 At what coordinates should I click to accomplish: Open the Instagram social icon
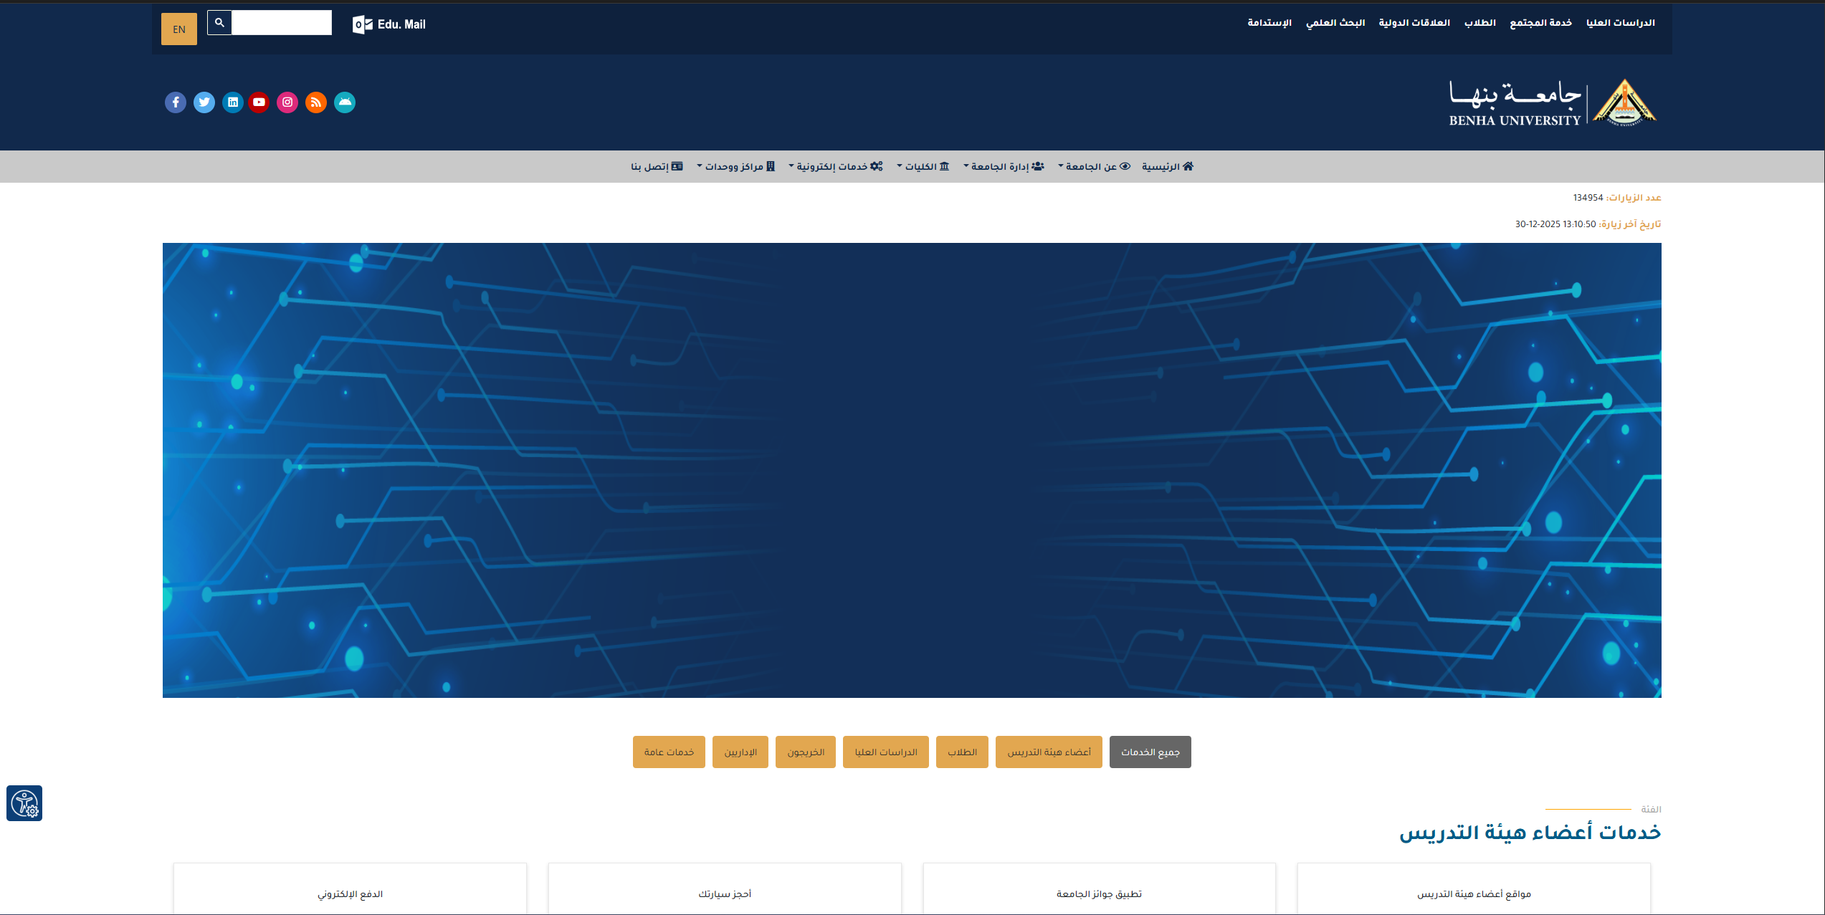pyautogui.click(x=287, y=102)
